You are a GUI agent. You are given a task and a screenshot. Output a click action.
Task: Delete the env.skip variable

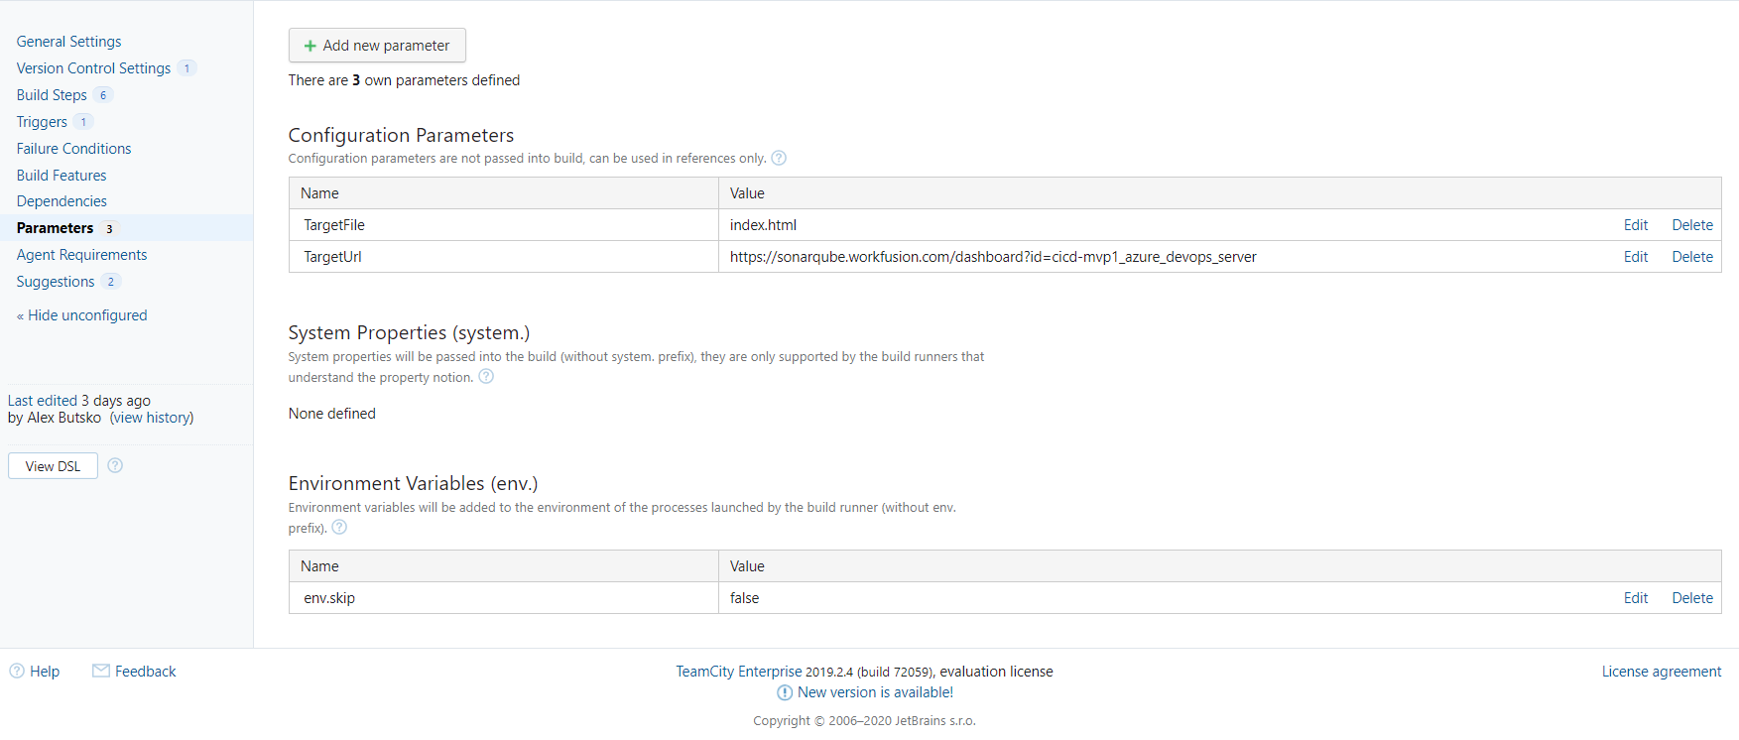point(1692,598)
